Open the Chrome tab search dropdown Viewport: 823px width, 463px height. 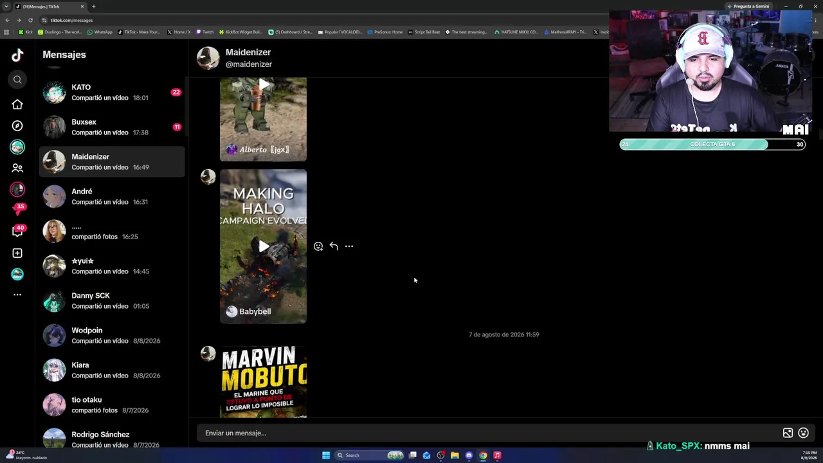6,6
